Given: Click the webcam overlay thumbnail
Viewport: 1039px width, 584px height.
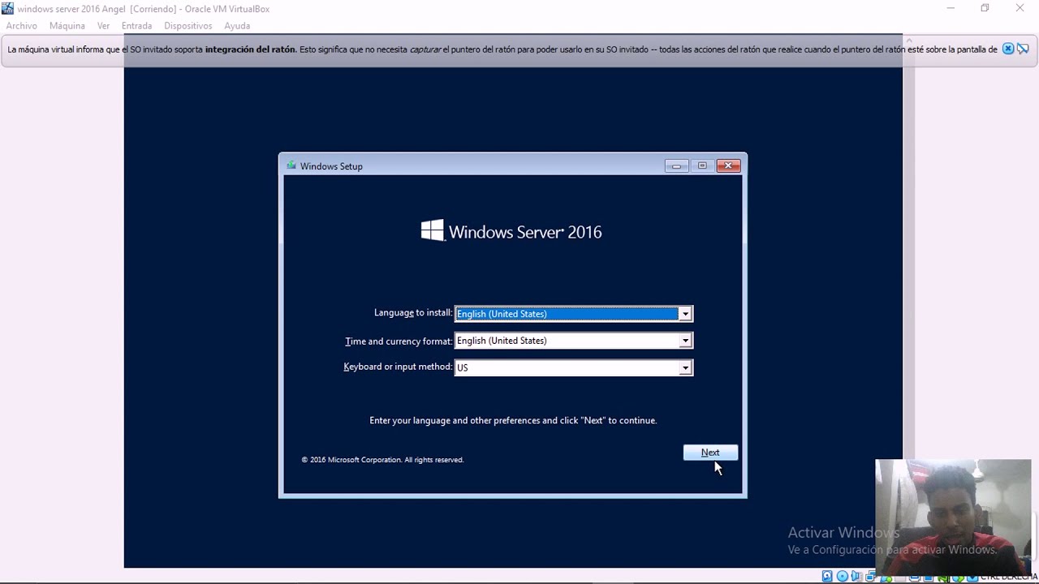Looking at the screenshot, I should pos(954,518).
